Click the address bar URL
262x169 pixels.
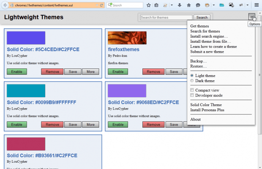[44, 5]
